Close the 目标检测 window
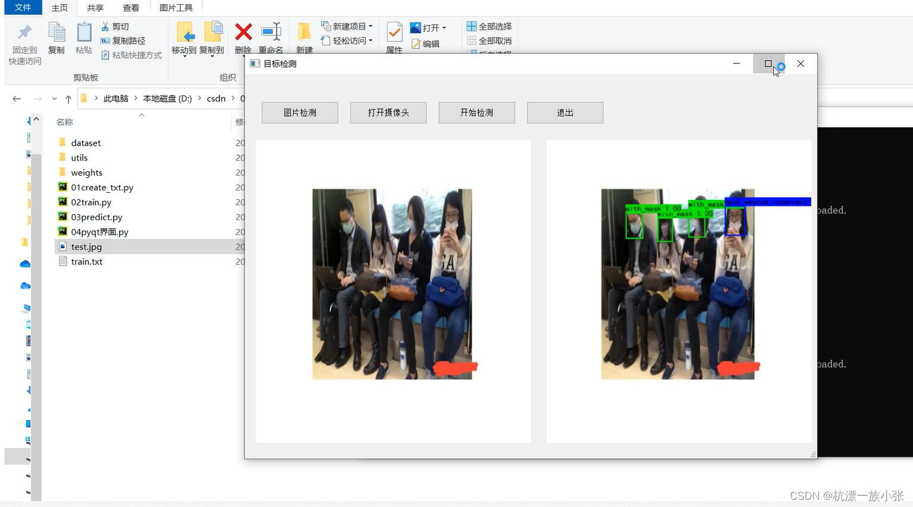Screen dimensions: 913x507 tap(801, 64)
